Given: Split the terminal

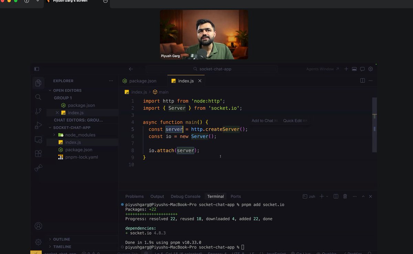Looking at the screenshot, I should pyautogui.click(x=336, y=196).
